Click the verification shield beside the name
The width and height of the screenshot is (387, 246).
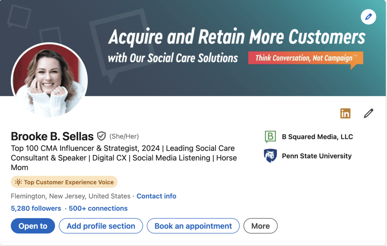101,136
